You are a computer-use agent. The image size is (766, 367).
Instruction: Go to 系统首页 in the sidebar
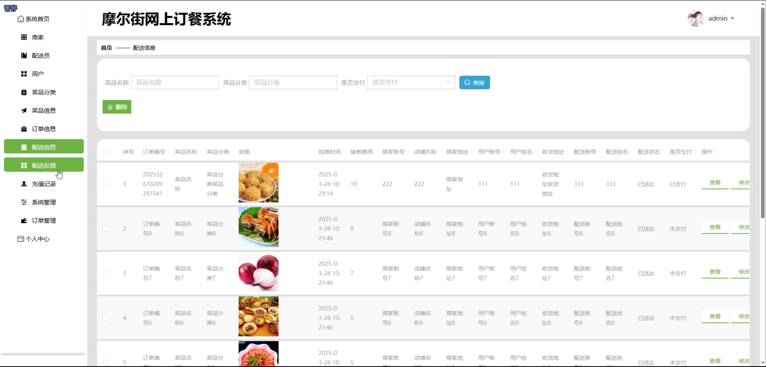click(37, 19)
